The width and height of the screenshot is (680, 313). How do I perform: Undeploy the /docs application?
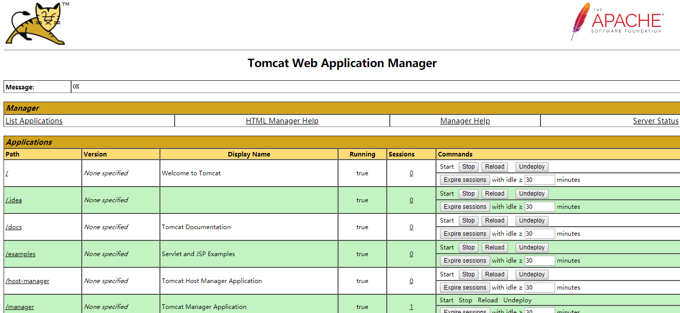tap(532, 221)
